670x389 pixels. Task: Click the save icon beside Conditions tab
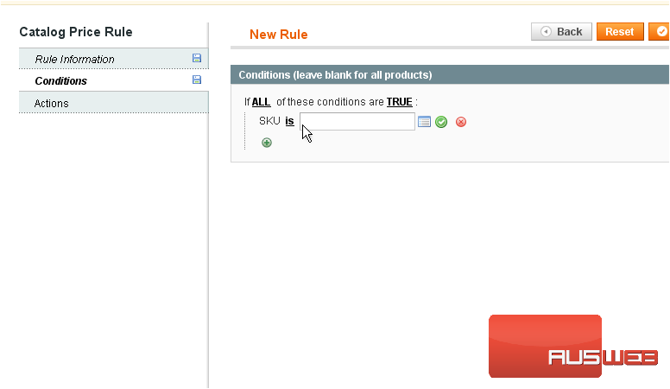[197, 80]
